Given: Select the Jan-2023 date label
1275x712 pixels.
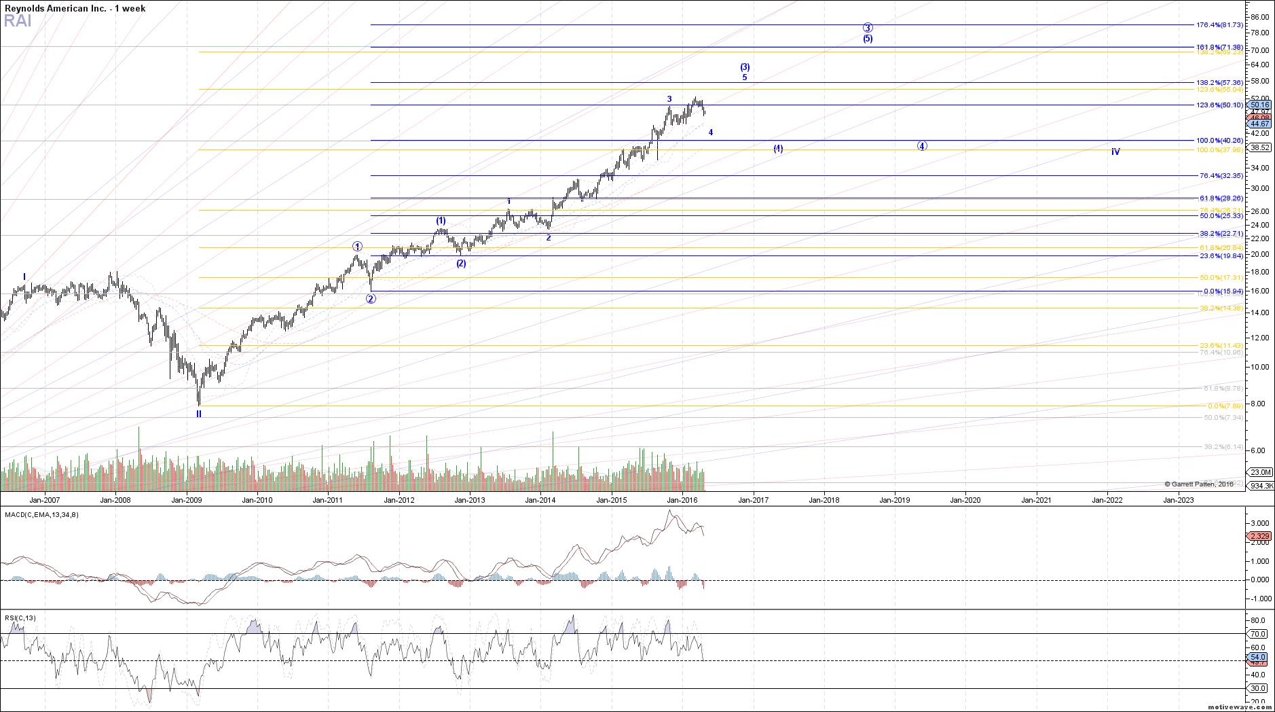Looking at the screenshot, I should pyautogui.click(x=1178, y=500).
